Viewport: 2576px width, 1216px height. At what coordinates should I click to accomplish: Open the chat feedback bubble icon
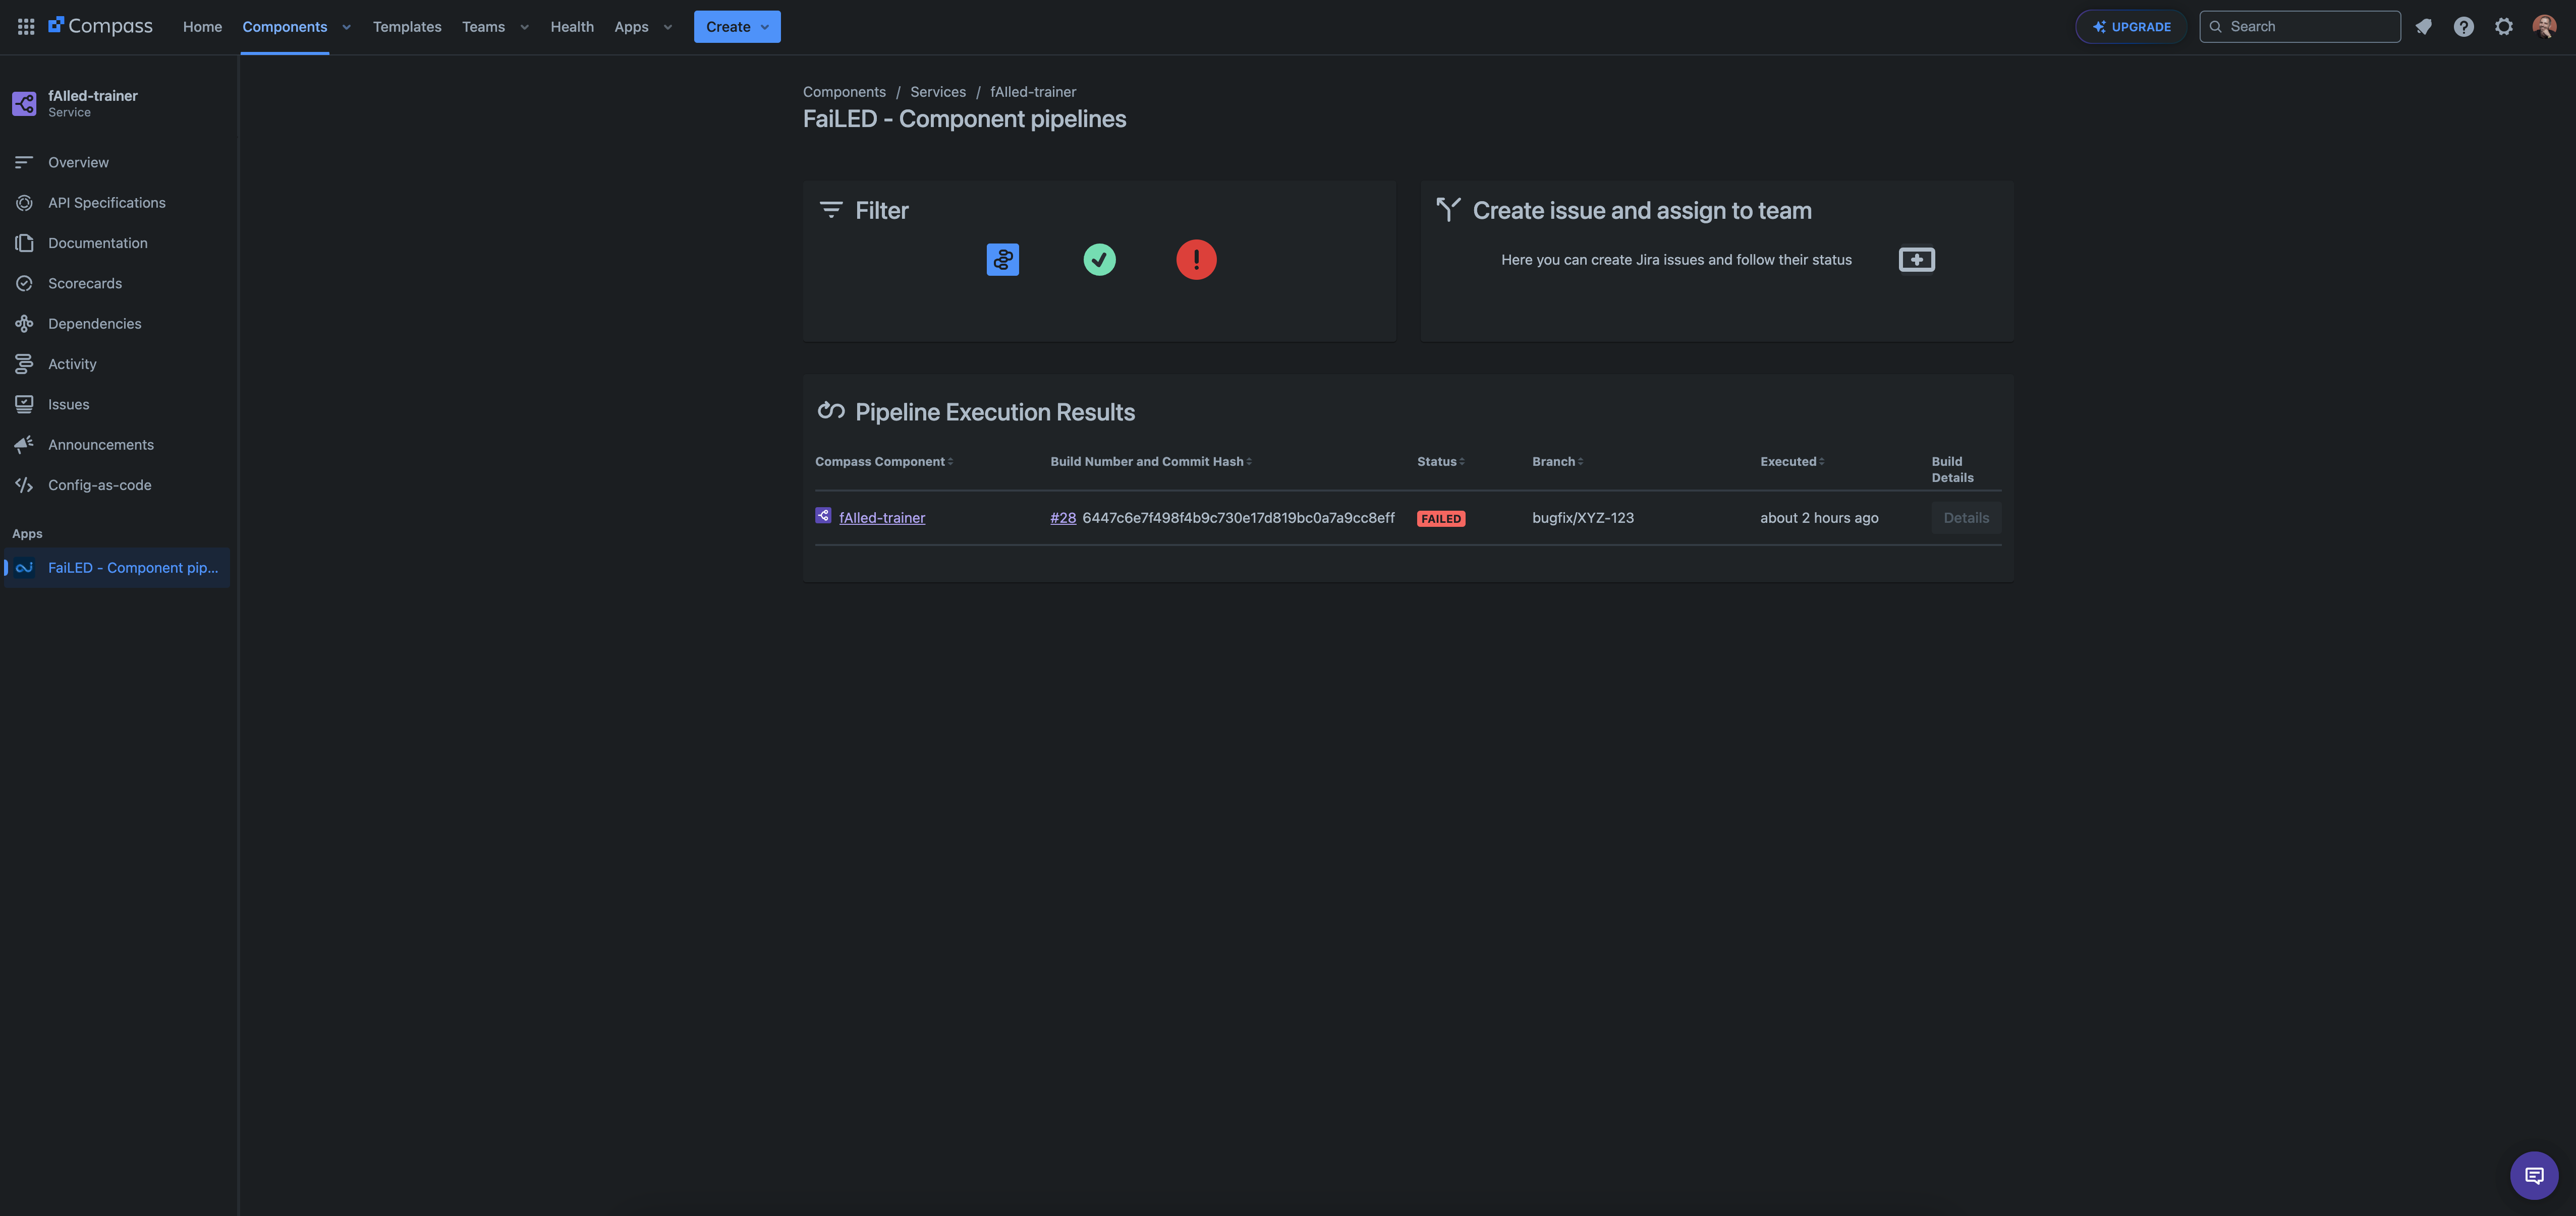tap(2533, 1175)
